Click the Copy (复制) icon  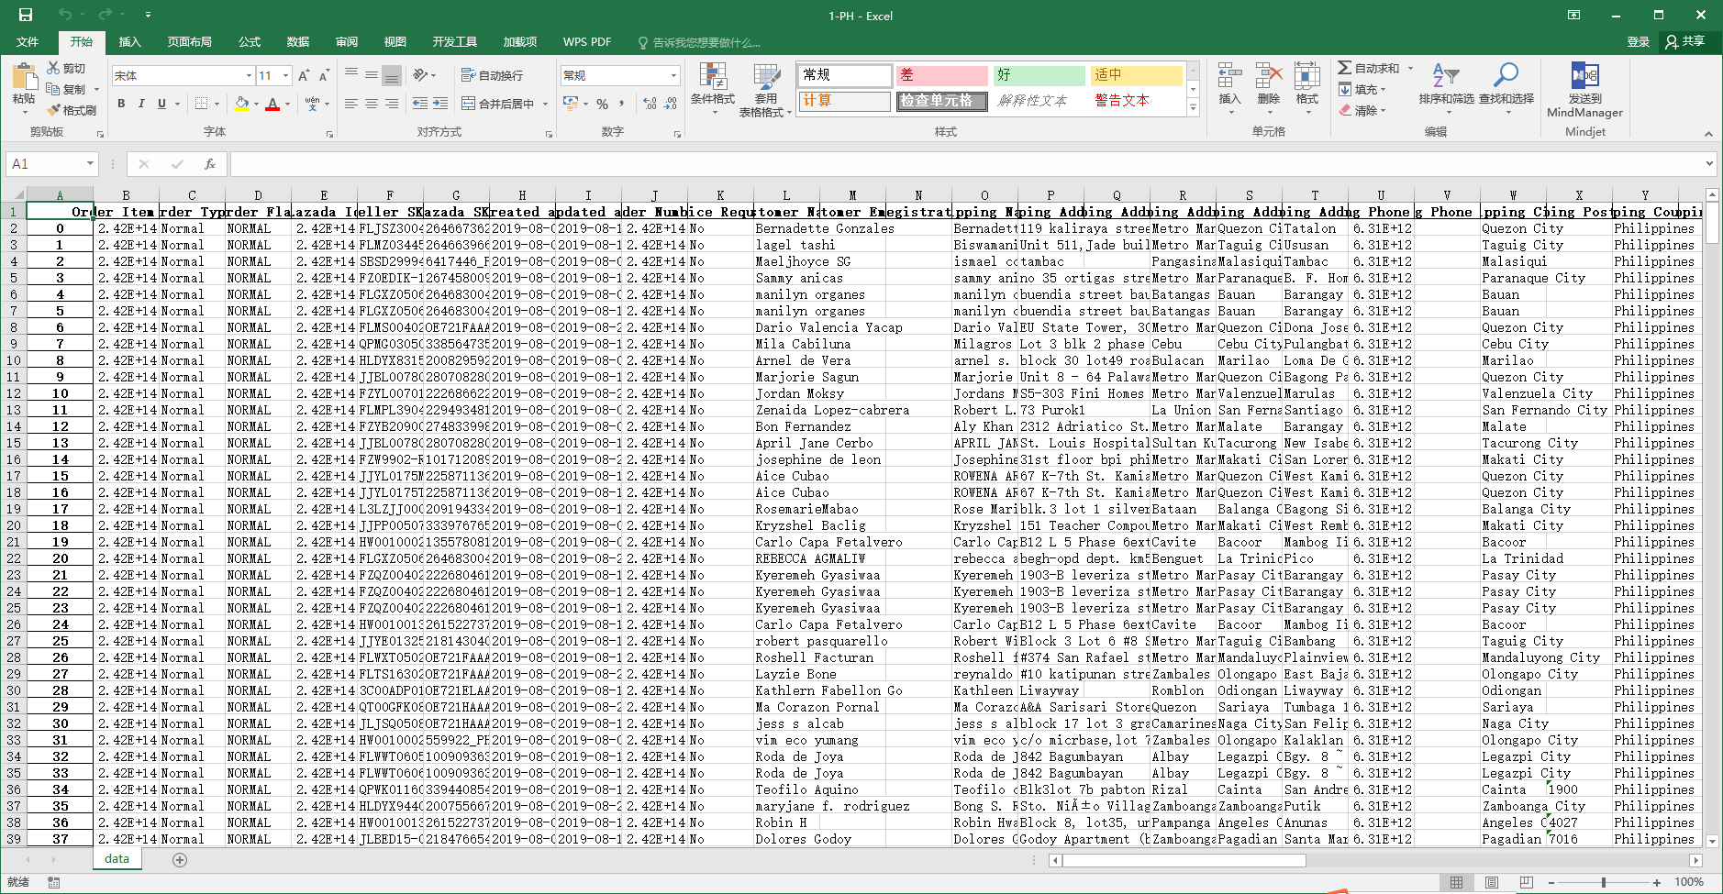[53, 89]
